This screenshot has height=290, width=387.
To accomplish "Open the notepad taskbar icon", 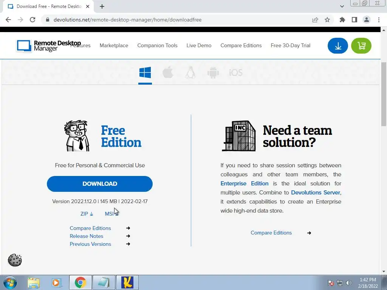I will [x=104, y=282].
